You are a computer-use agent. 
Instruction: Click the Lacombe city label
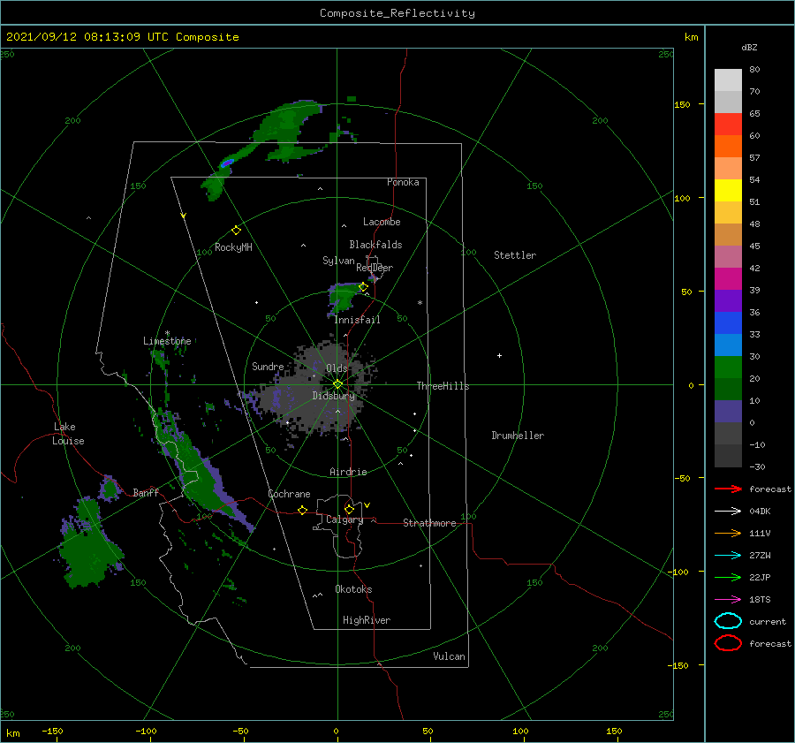click(x=382, y=222)
